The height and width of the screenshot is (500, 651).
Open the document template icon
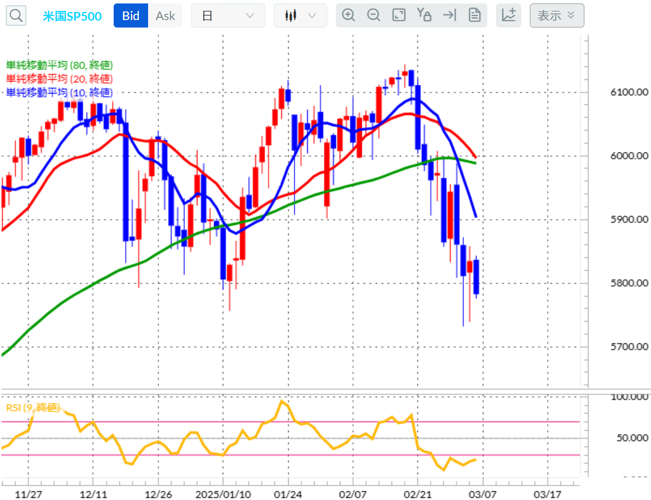pos(475,15)
